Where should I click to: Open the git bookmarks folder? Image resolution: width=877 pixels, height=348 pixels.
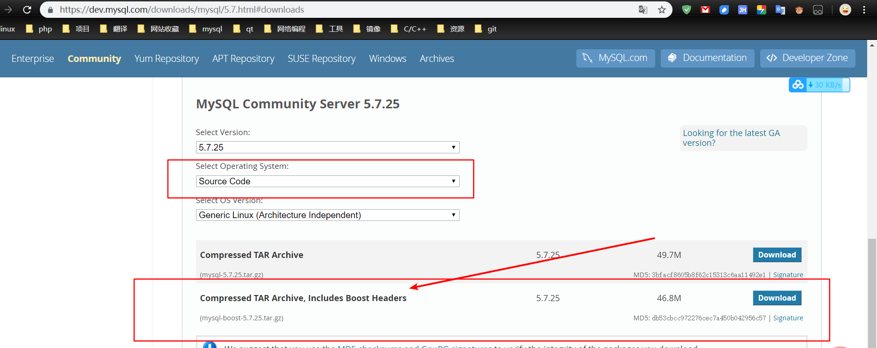tap(485, 29)
